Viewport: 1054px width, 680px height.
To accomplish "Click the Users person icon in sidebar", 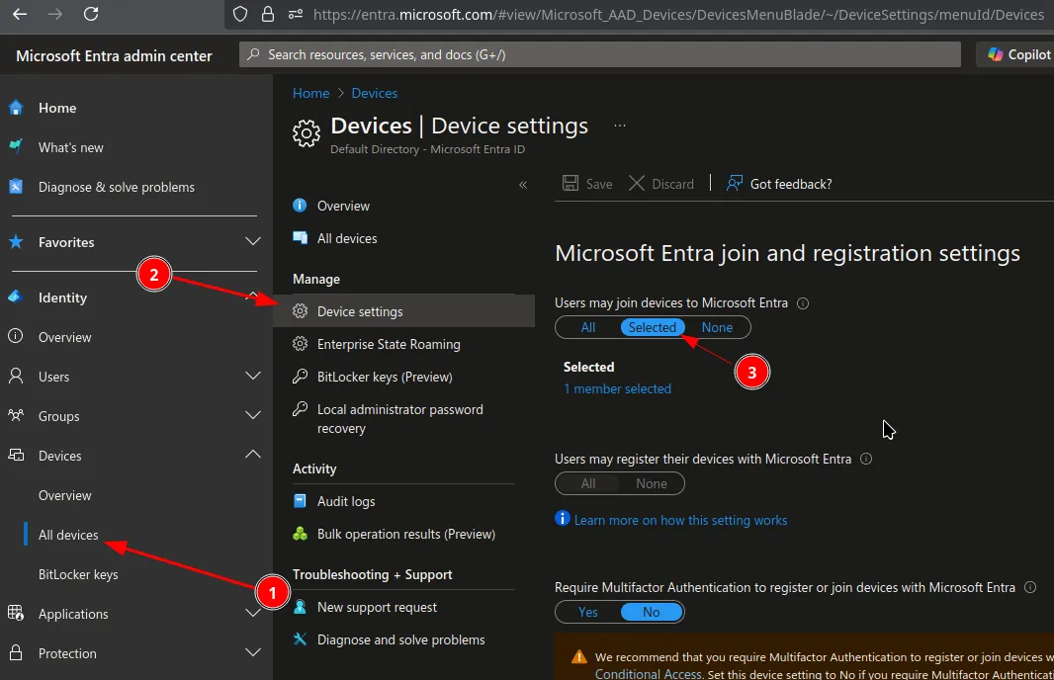I will (16, 377).
